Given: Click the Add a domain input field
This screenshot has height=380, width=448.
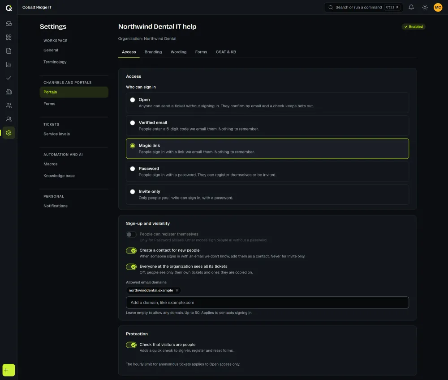Looking at the screenshot, I should (x=267, y=303).
